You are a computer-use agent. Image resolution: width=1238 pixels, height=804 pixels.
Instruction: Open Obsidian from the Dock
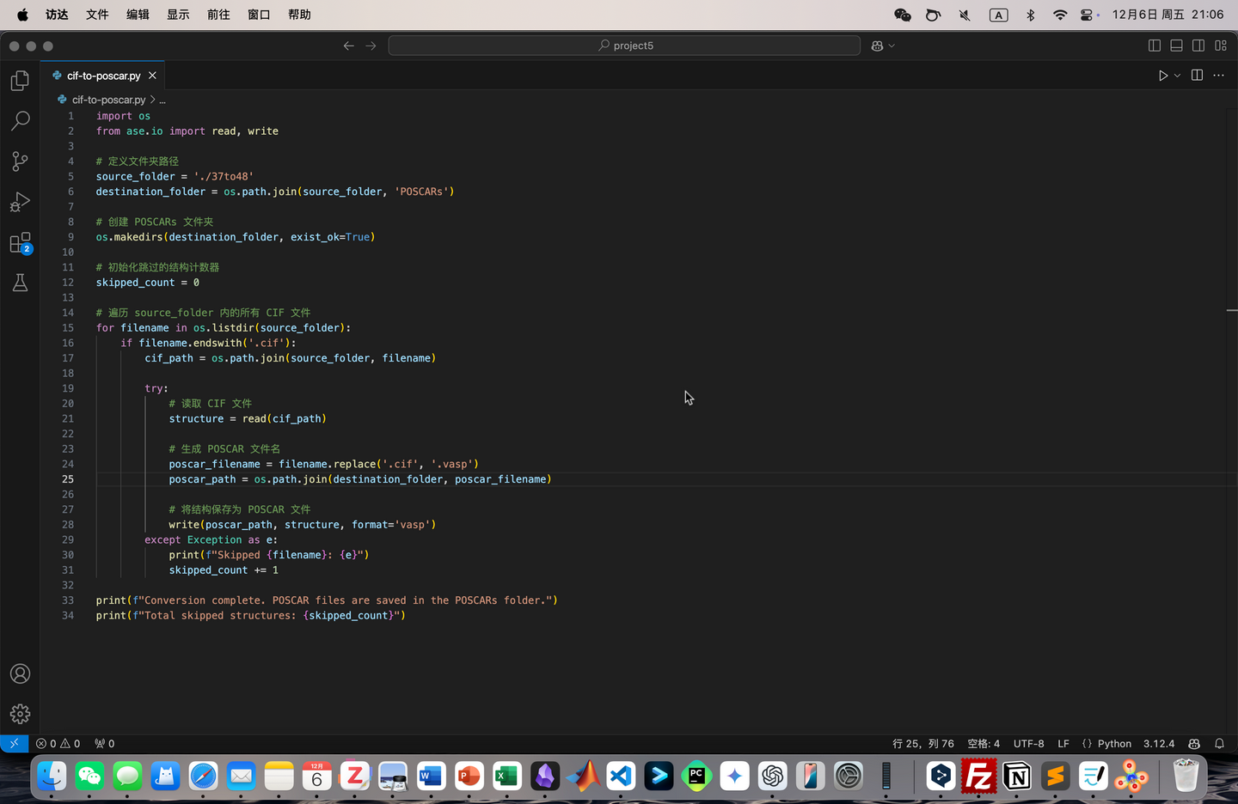(x=545, y=777)
